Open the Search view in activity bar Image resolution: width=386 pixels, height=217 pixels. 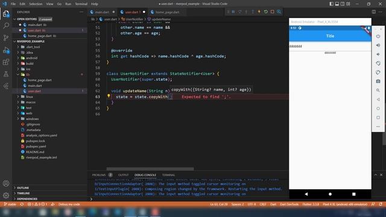[x=6, y=25]
